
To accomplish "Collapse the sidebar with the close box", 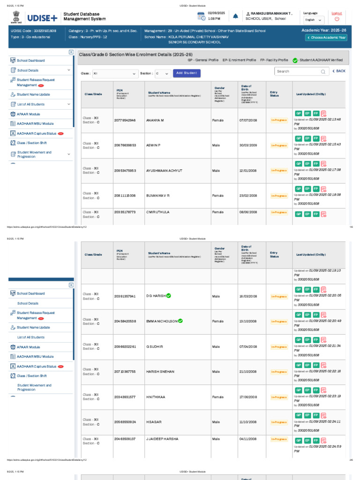I will 71,52.
